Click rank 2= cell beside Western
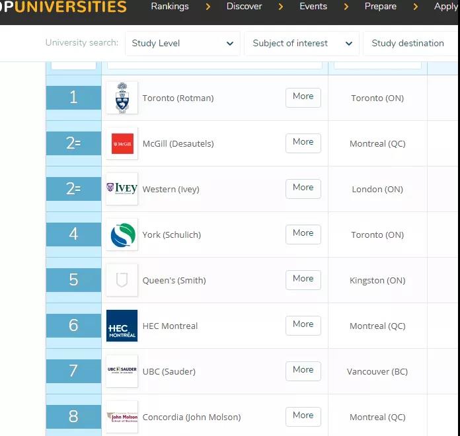 point(73,189)
